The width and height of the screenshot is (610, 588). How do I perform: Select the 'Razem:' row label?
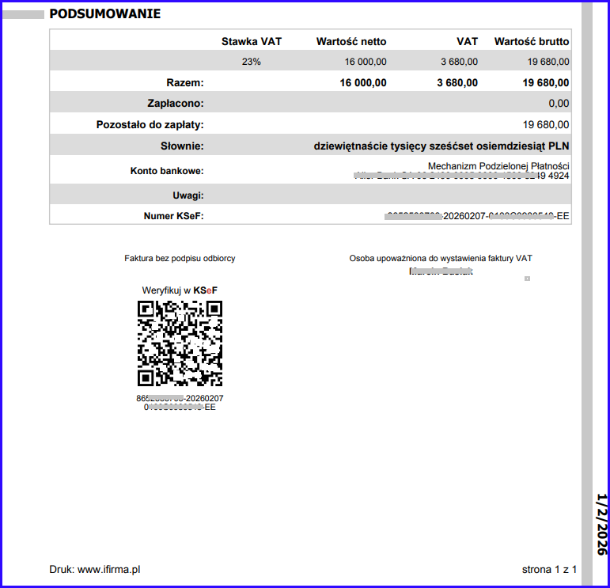185,82
